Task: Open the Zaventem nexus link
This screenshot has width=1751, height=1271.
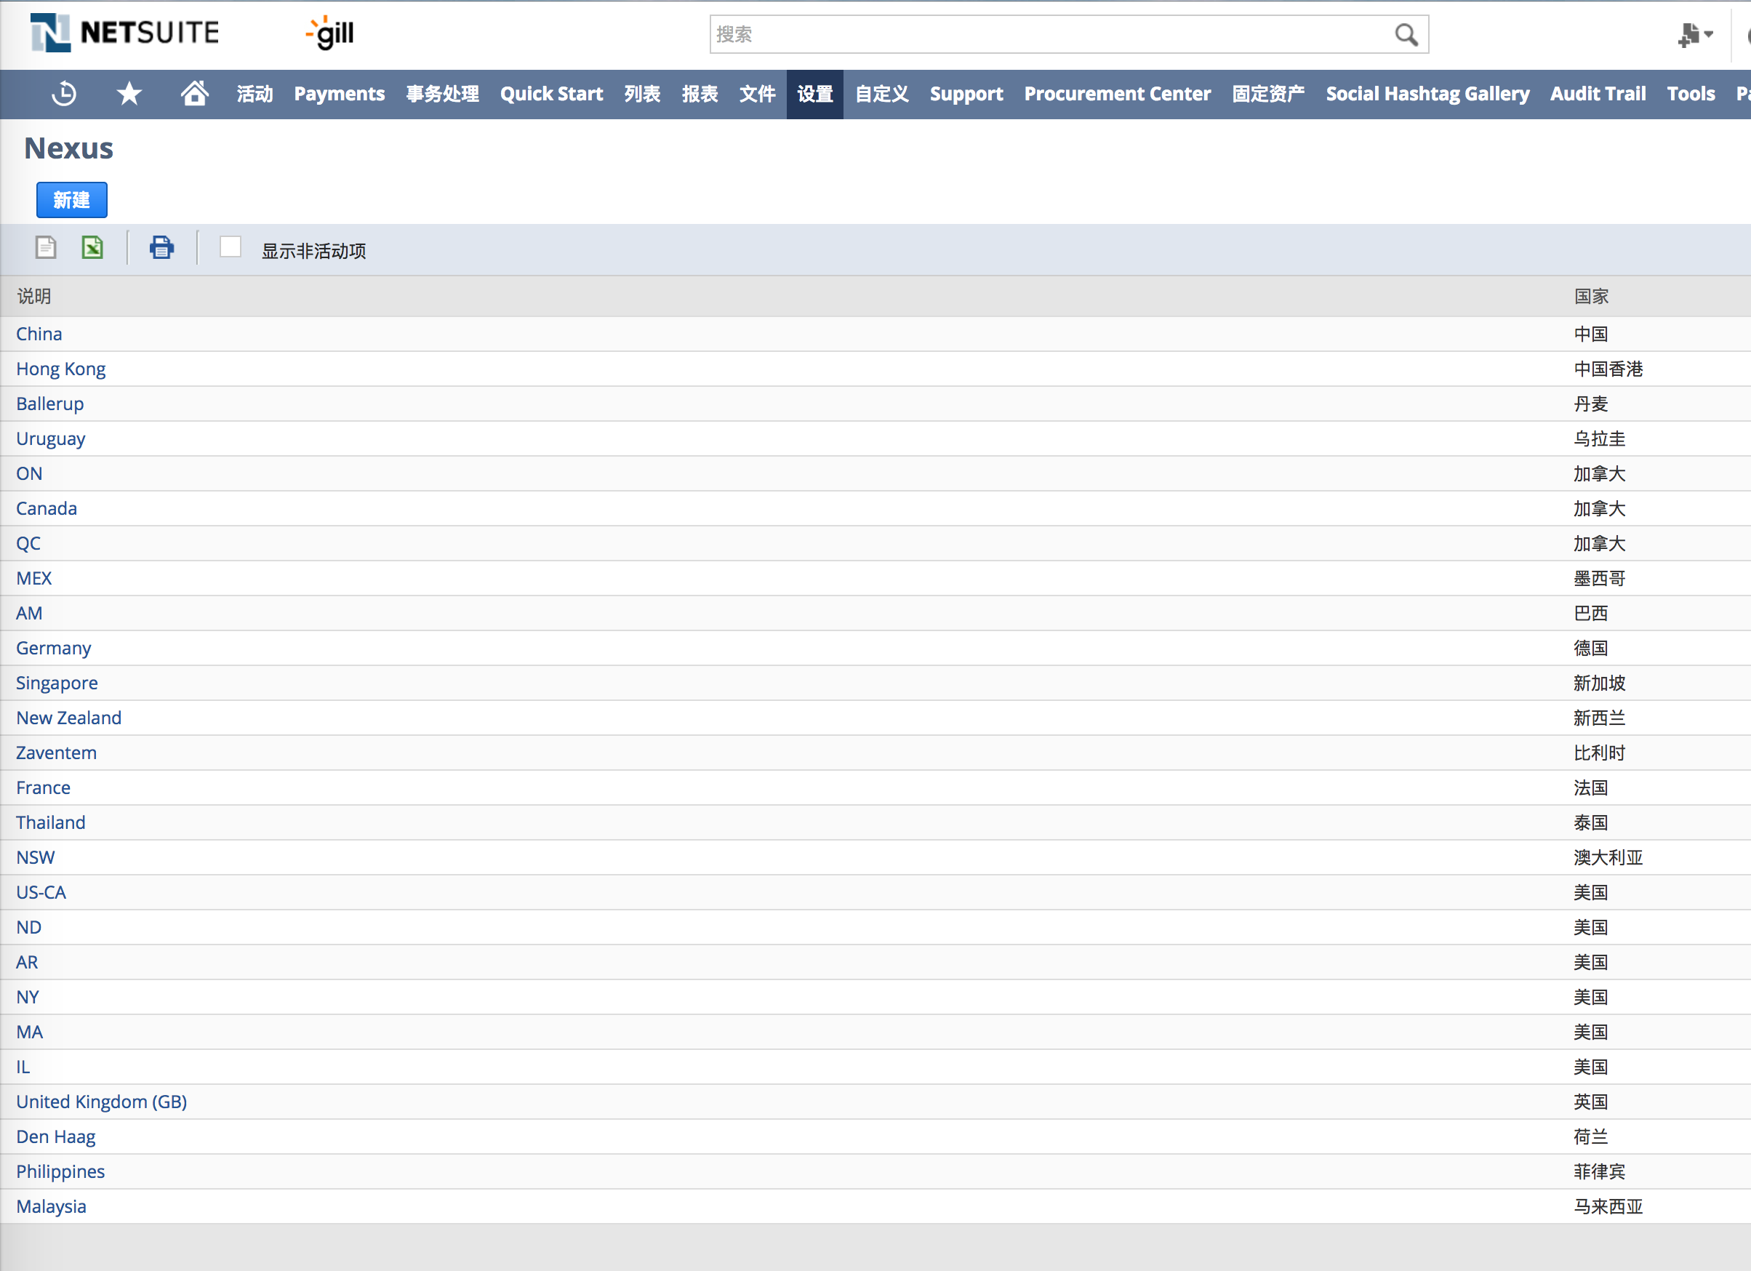Action: (x=57, y=753)
